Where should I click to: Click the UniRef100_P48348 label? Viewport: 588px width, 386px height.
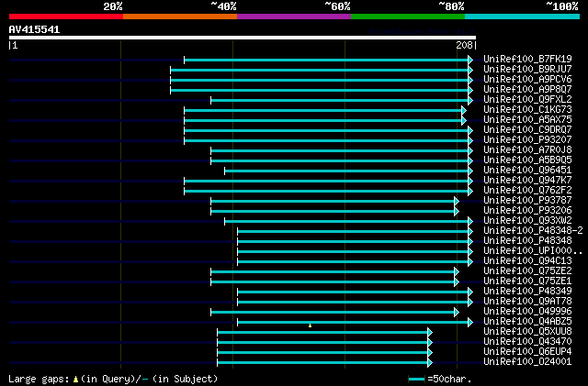point(527,241)
